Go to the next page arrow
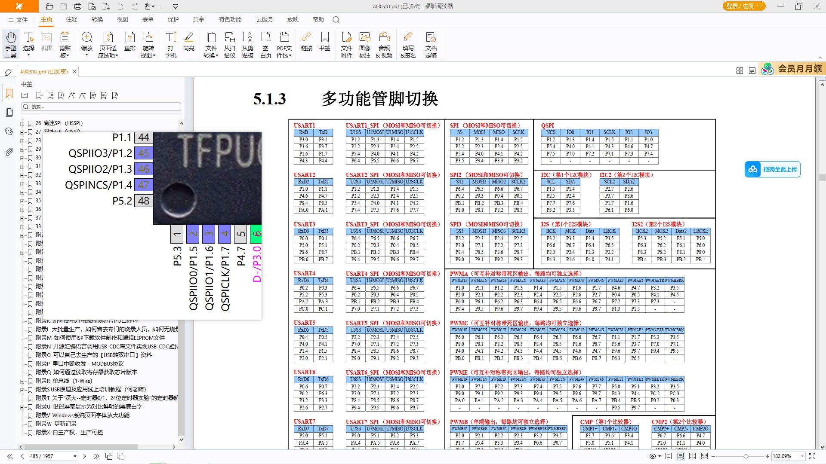826x464 pixels. [x=85, y=456]
